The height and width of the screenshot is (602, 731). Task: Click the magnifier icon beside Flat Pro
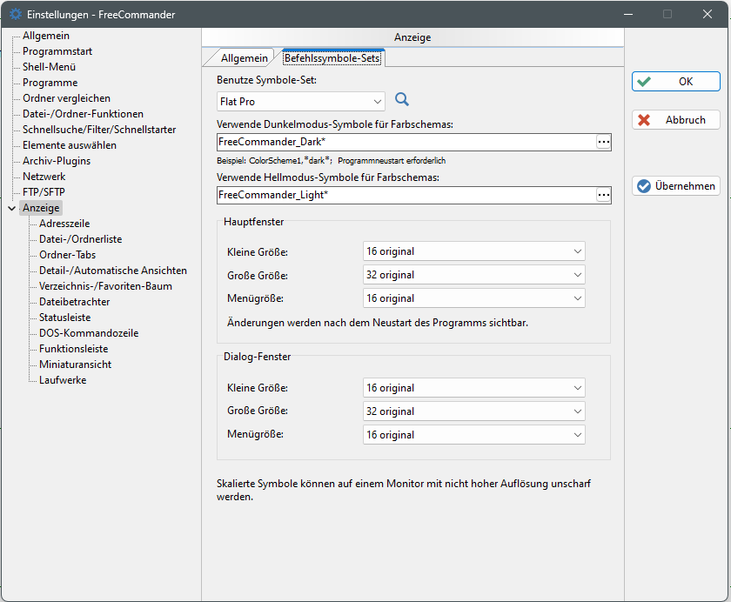pos(402,99)
